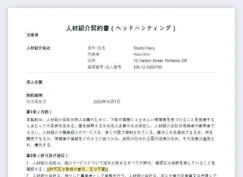The width and height of the screenshot is (243, 177).
Task: Select the date 2026年10月1日
Action: (x=107, y=102)
